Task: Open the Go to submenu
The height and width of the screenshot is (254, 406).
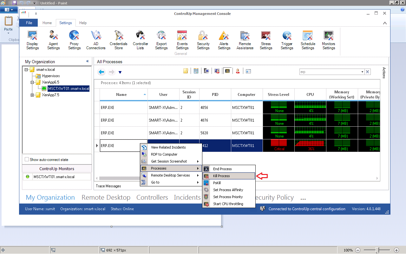Action: click(x=171, y=182)
